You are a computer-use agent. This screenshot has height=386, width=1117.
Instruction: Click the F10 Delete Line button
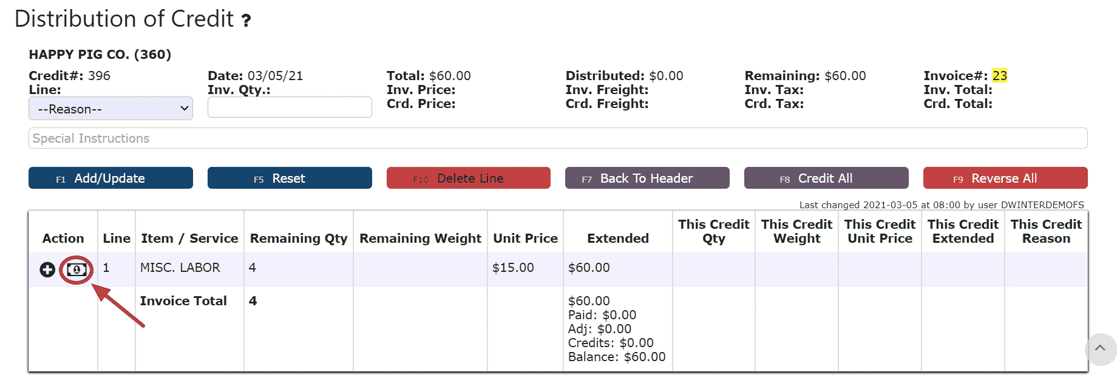tap(469, 178)
